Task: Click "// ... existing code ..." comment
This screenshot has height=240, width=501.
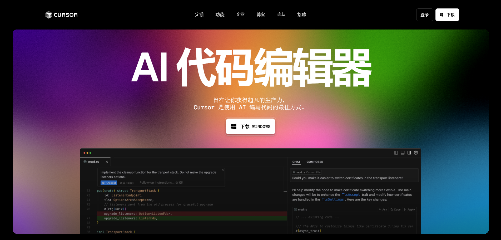Action: (x=318, y=217)
